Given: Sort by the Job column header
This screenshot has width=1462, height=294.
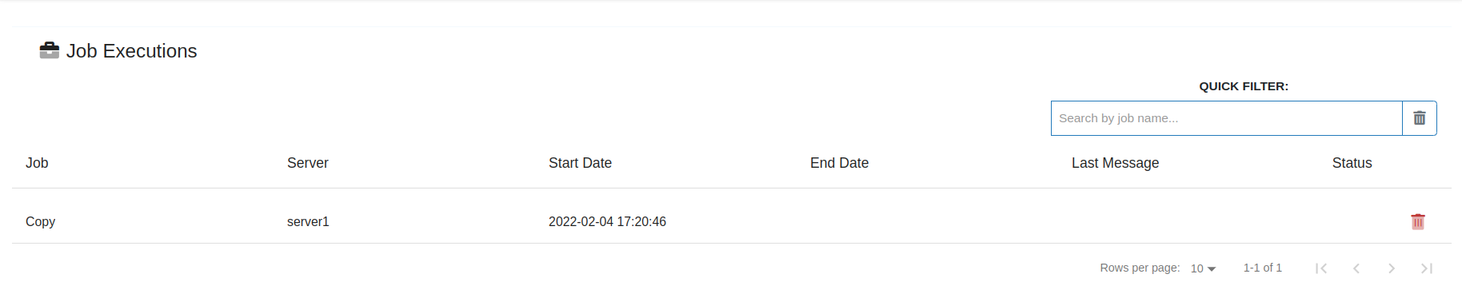Looking at the screenshot, I should [x=37, y=163].
